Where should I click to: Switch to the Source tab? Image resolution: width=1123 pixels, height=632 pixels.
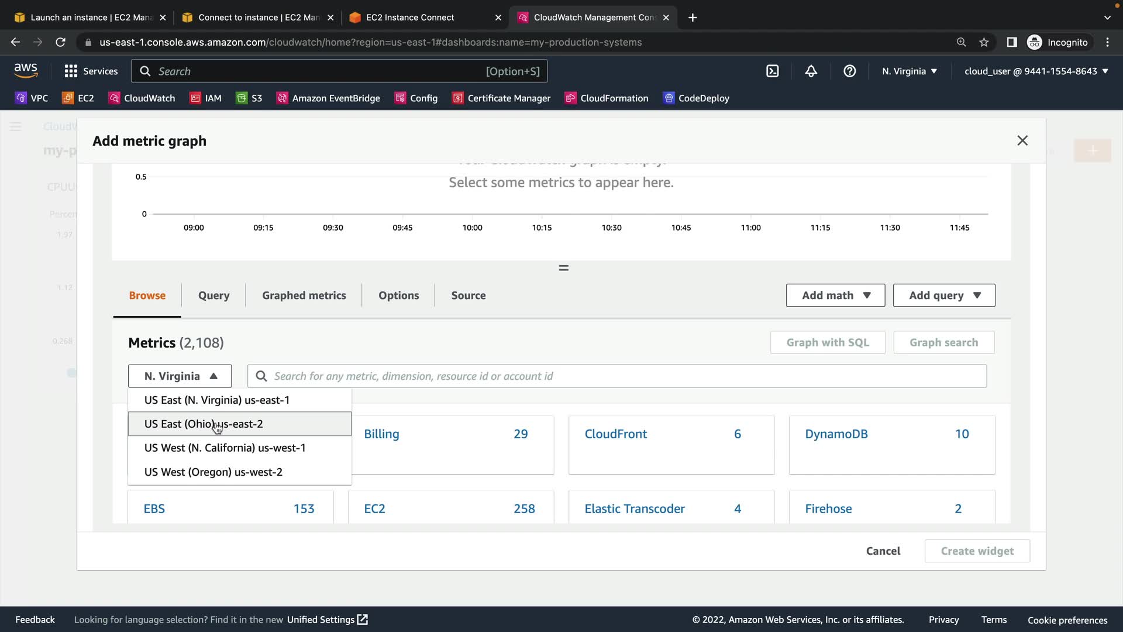[468, 296]
